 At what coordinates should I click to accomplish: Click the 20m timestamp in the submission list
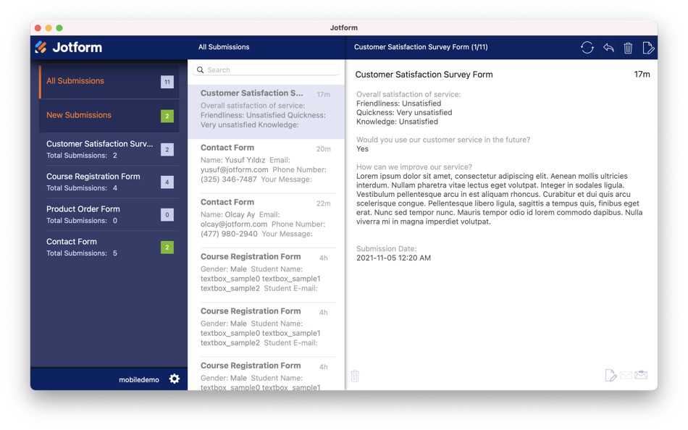coord(324,148)
